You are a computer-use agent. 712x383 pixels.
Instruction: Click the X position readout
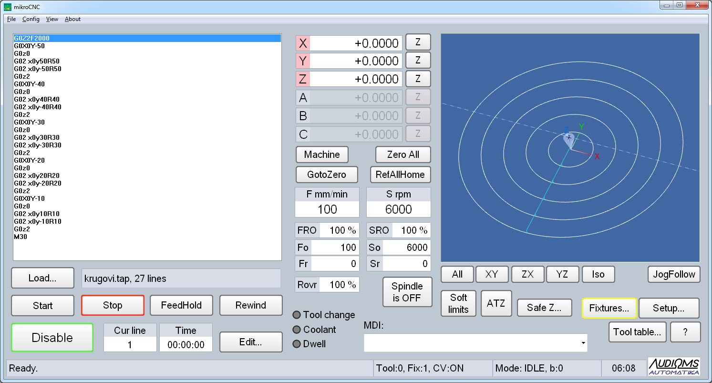pyautogui.click(x=356, y=43)
